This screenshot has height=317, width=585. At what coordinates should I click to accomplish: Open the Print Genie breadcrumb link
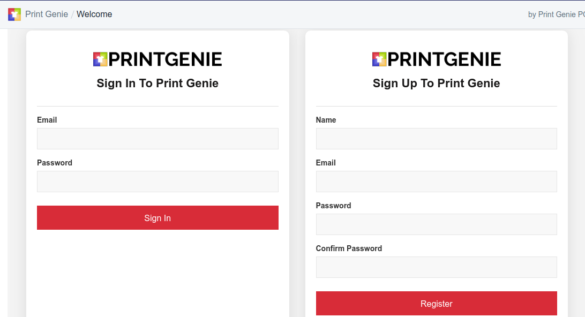pyautogui.click(x=47, y=14)
